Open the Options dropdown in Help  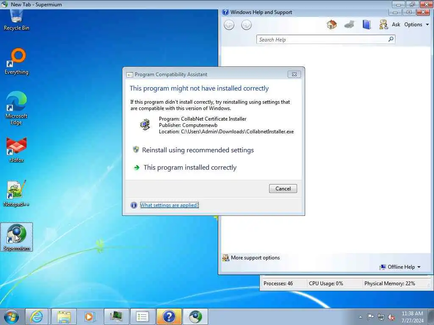click(x=417, y=25)
